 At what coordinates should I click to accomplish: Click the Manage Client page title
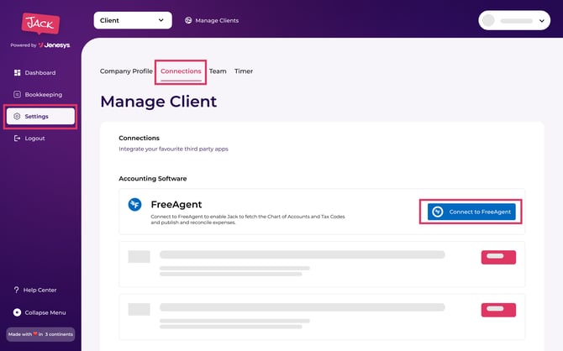[158, 102]
